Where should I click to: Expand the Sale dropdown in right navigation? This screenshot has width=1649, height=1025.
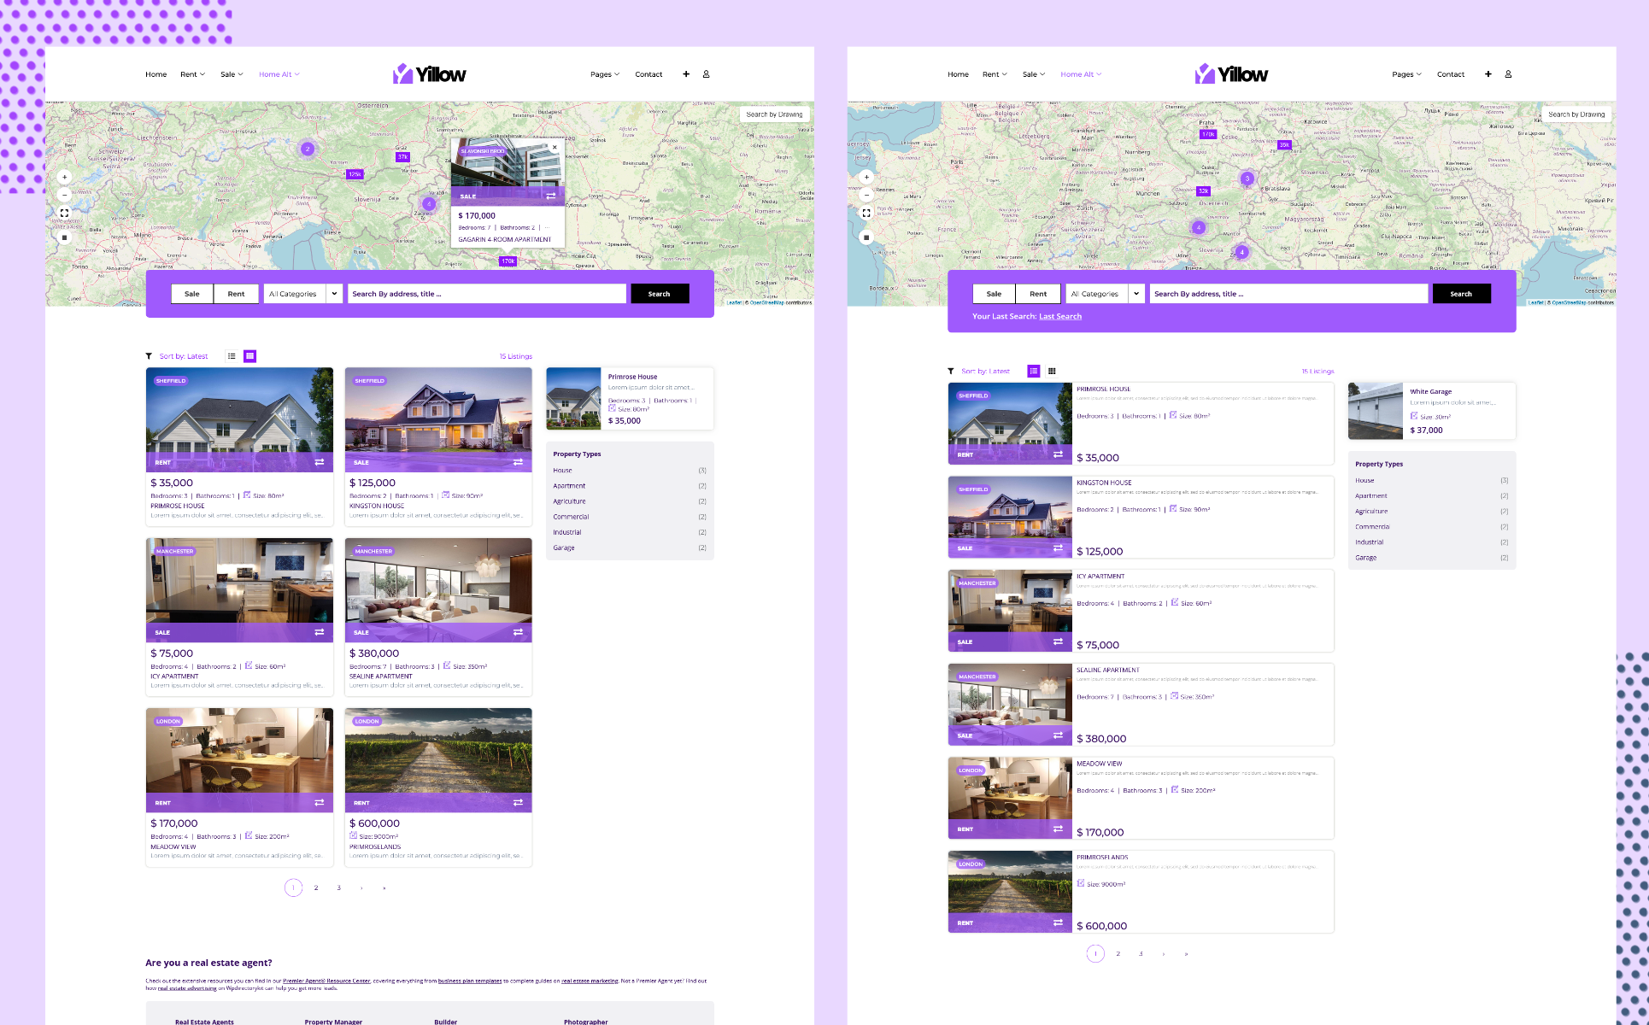point(1033,74)
